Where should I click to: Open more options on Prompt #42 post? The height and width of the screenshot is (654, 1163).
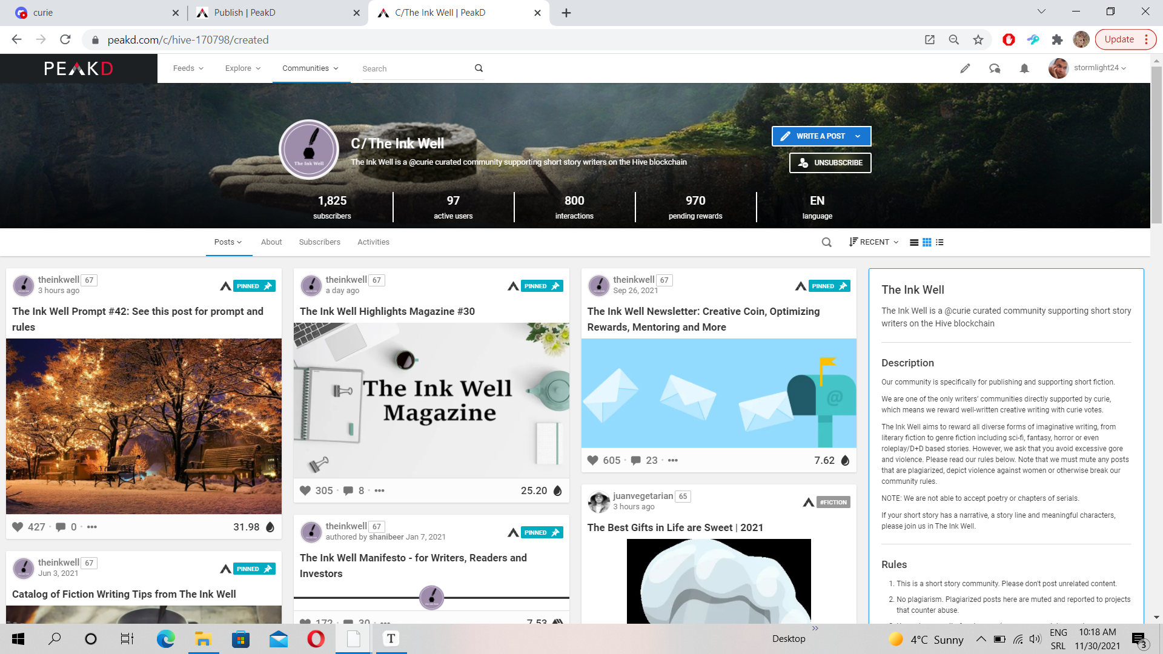pyautogui.click(x=92, y=527)
